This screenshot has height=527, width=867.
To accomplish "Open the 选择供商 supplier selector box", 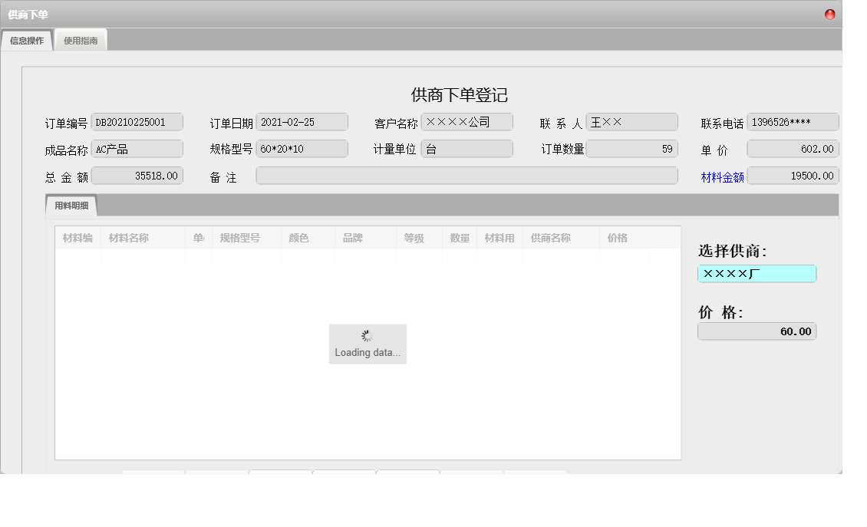I will [756, 273].
